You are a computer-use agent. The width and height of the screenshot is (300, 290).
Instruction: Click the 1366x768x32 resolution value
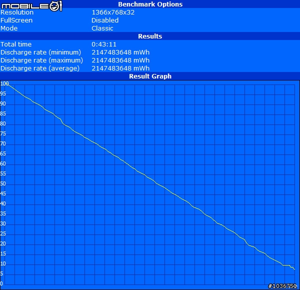point(113,12)
